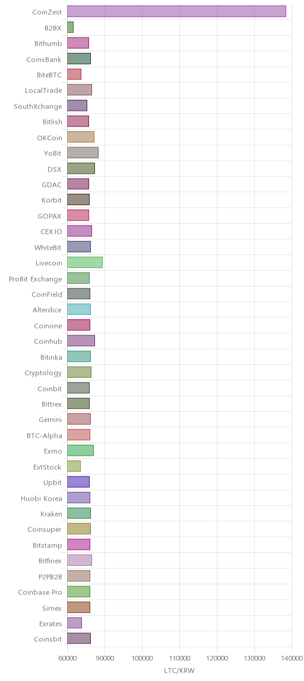
Task: Click the CoinZest purple bar
Action: click(176, 12)
